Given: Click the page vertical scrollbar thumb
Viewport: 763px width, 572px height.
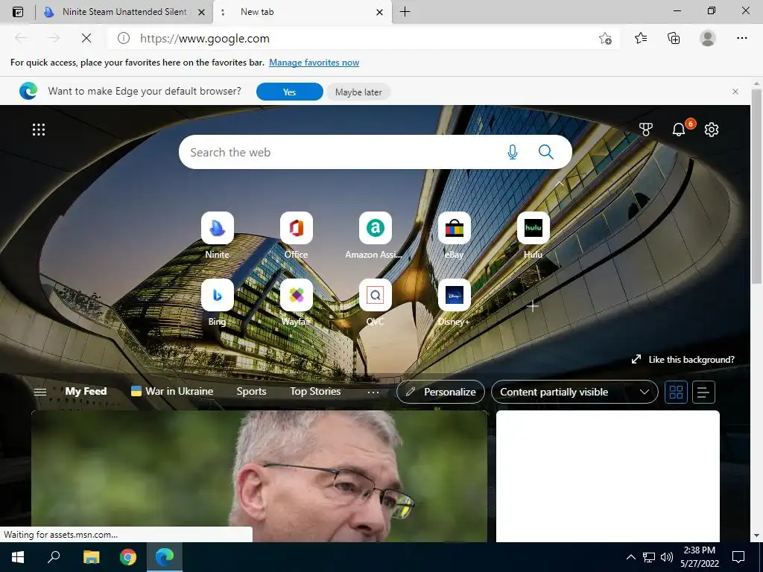Looking at the screenshot, I should click(756, 185).
